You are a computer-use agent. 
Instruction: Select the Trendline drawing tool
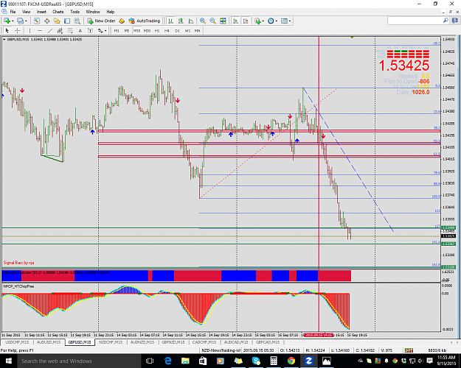[50, 30]
